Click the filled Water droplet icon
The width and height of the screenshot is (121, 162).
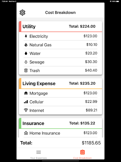[x=26, y=53]
